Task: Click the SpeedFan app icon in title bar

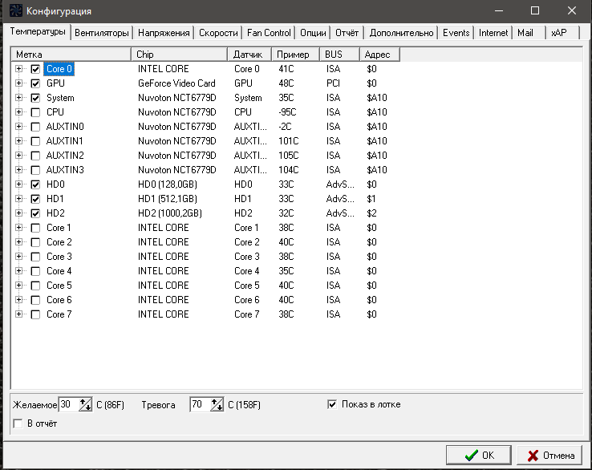Action: pos(15,10)
